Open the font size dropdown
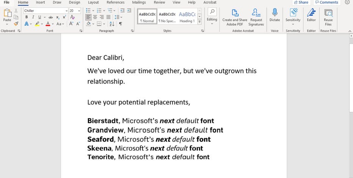Image resolution: width=353 pixels, height=178 pixels. (x=79, y=11)
